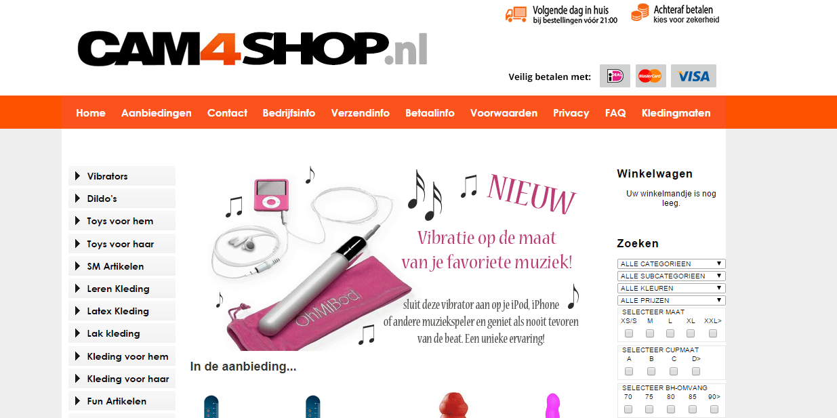The width and height of the screenshot is (837, 418).
Task: Click the iDEAL payment icon
Action: click(x=615, y=76)
